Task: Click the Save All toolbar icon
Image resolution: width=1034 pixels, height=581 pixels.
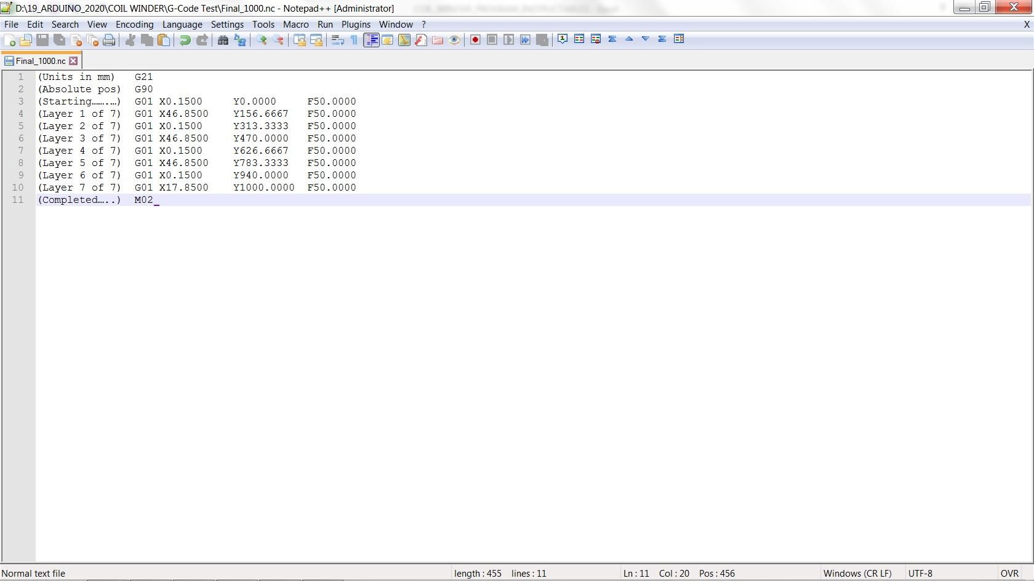Action: pos(60,40)
